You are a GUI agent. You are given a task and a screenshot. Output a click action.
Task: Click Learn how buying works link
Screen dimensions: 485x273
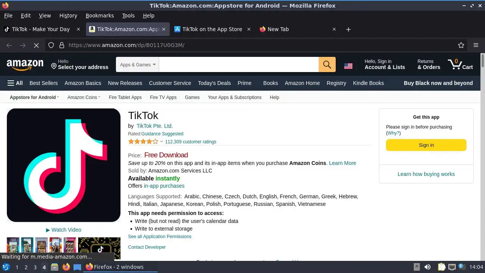coord(426,174)
